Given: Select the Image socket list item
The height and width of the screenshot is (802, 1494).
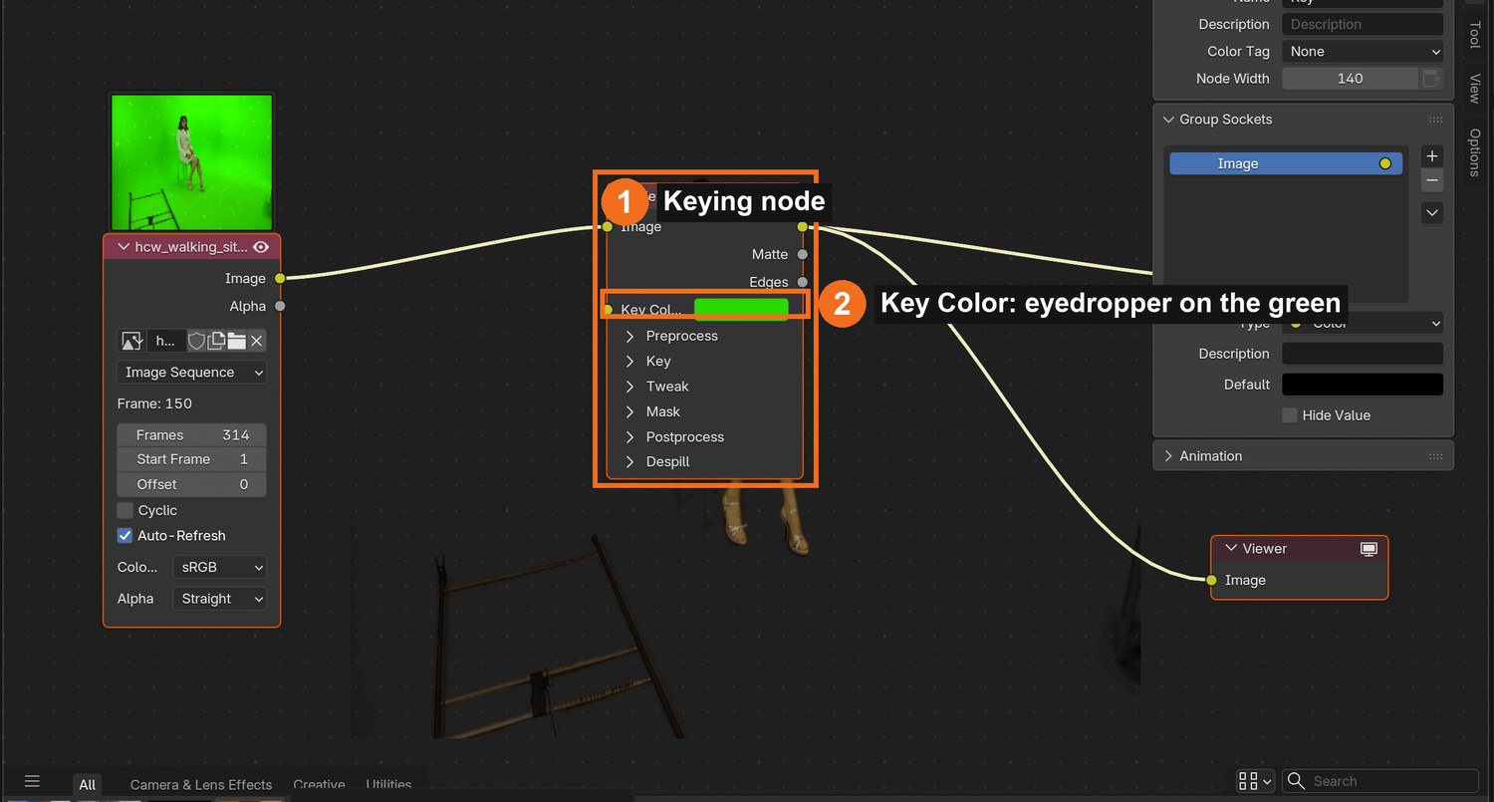Looking at the screenshot, I should tap(1286, 164).
